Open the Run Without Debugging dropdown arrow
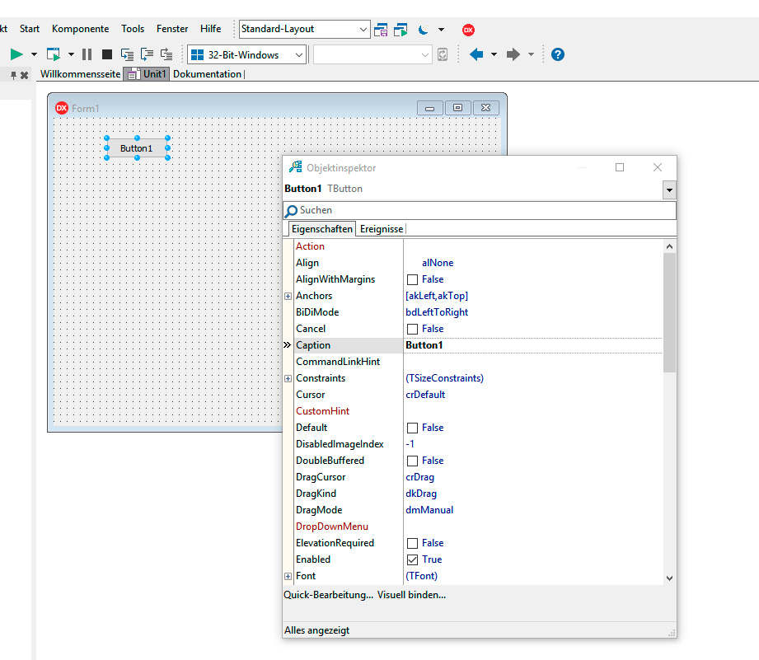Image resolution: width=759 pixels, height=660 pixels. (x=71, y=54)
